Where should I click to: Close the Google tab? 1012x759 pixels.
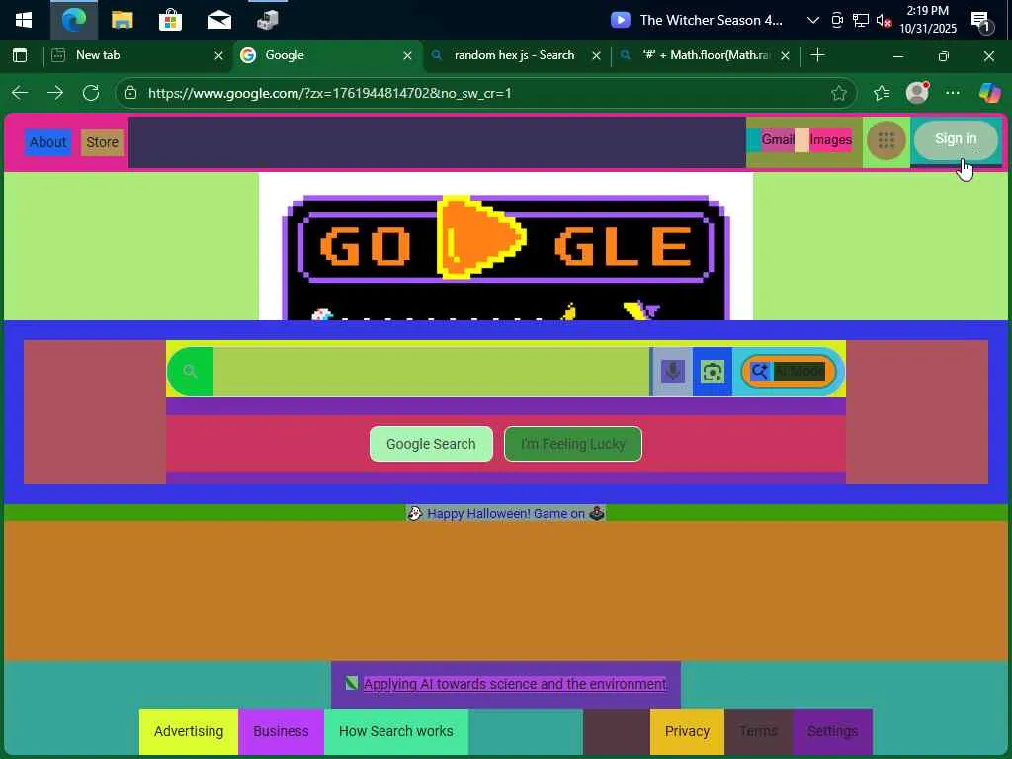pyautogui.click(x=407, y=56)
